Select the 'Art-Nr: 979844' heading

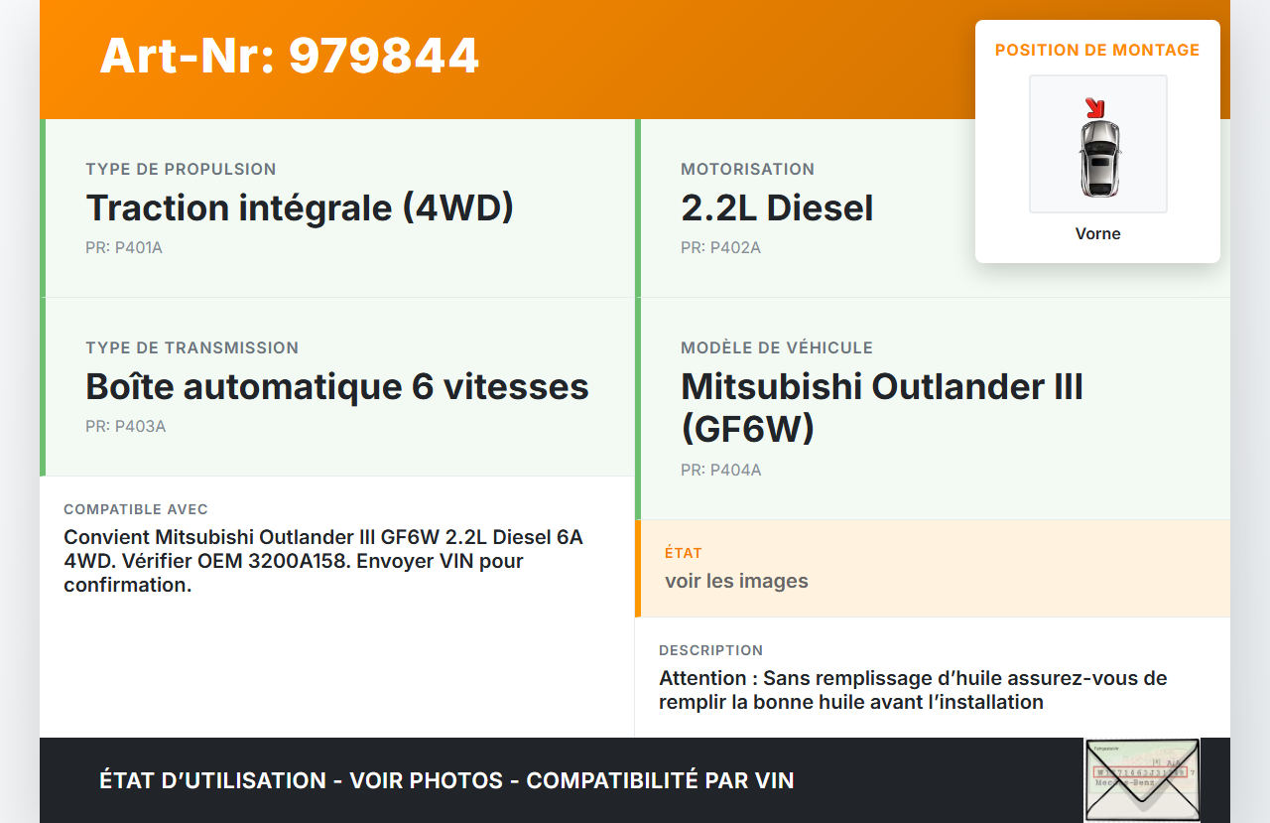click(x=290, y=56)
